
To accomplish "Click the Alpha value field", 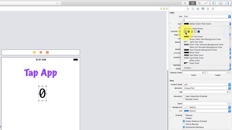I will [206, 104].
